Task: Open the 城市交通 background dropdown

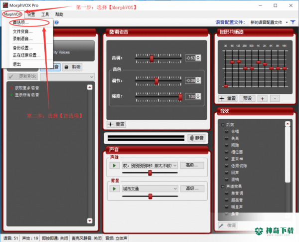Action: (x=150, y=189)
